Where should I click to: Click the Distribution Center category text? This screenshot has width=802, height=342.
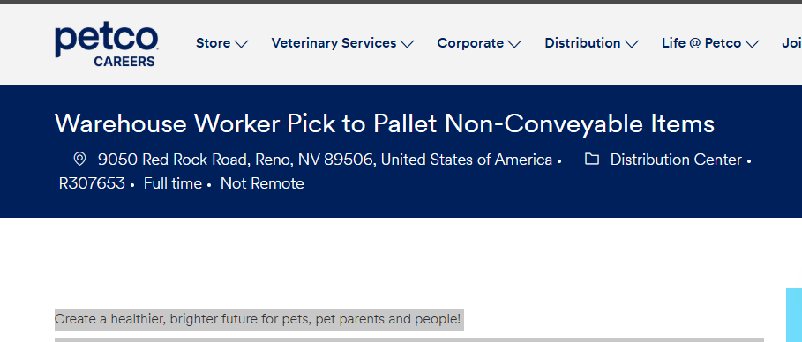click(676, 160)
